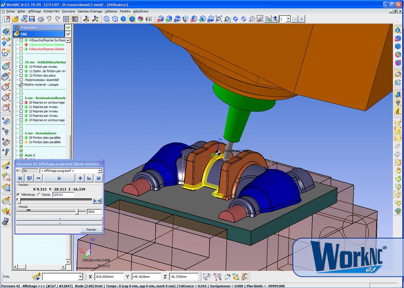
Task: Click the H holder icon in left sidebar
Action: [x=6, y=131]
